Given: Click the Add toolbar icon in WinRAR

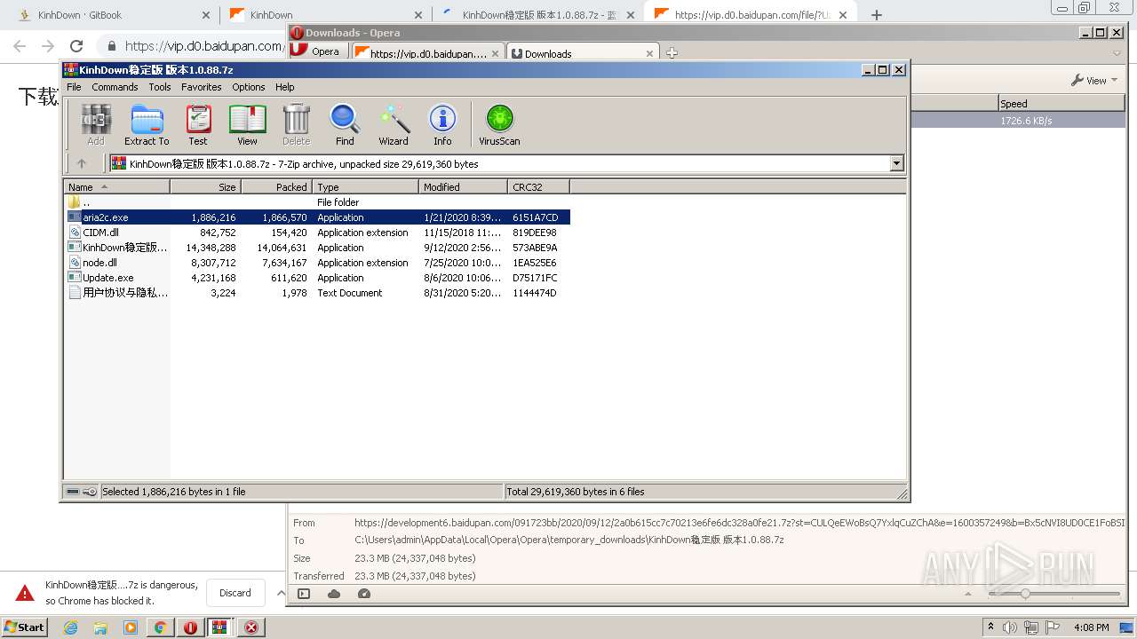Looking at the screenshot, I should (96, 125).
